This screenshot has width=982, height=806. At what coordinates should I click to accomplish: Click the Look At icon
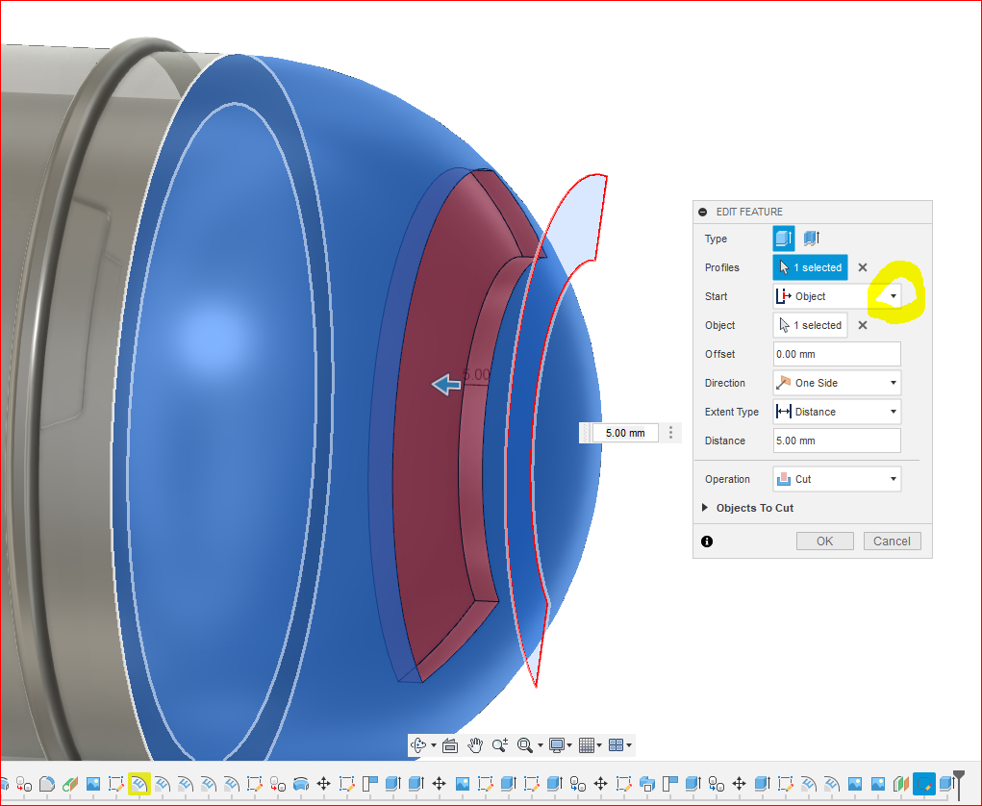coord(450,745)
